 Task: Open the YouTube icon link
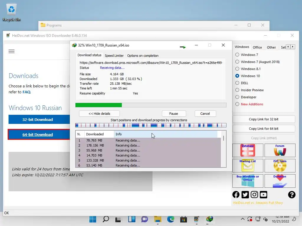point(263,195)
